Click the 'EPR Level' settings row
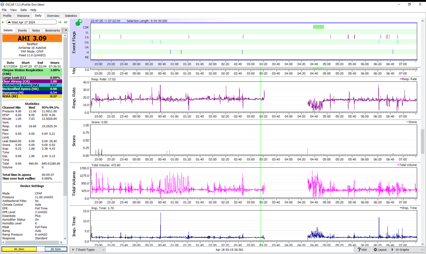 point(32,212)
